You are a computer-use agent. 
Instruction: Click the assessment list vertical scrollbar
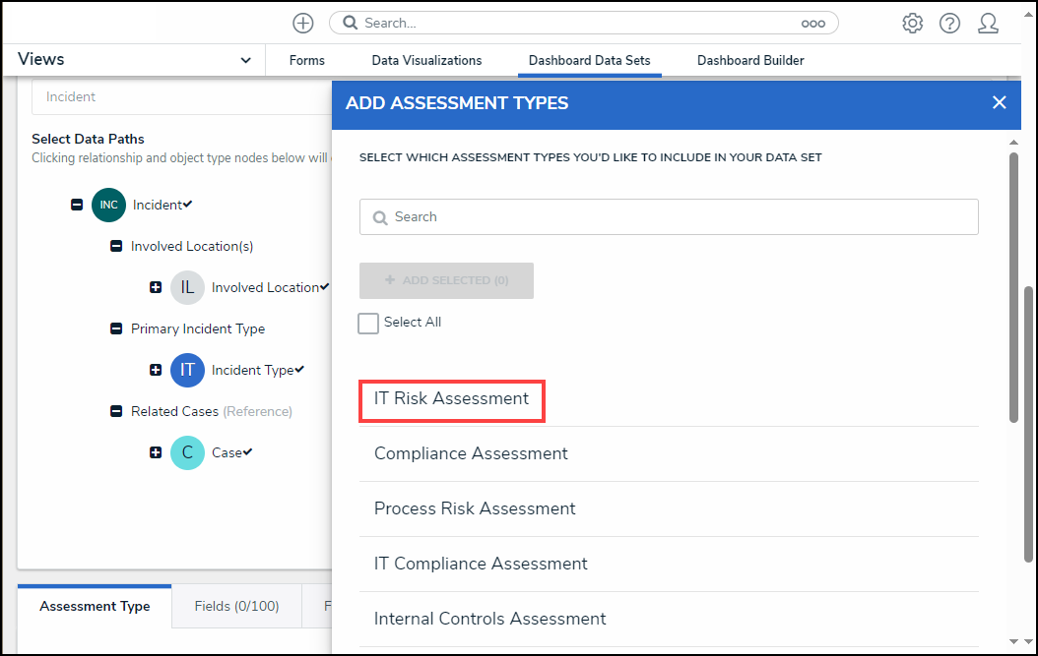[1014, 285]
